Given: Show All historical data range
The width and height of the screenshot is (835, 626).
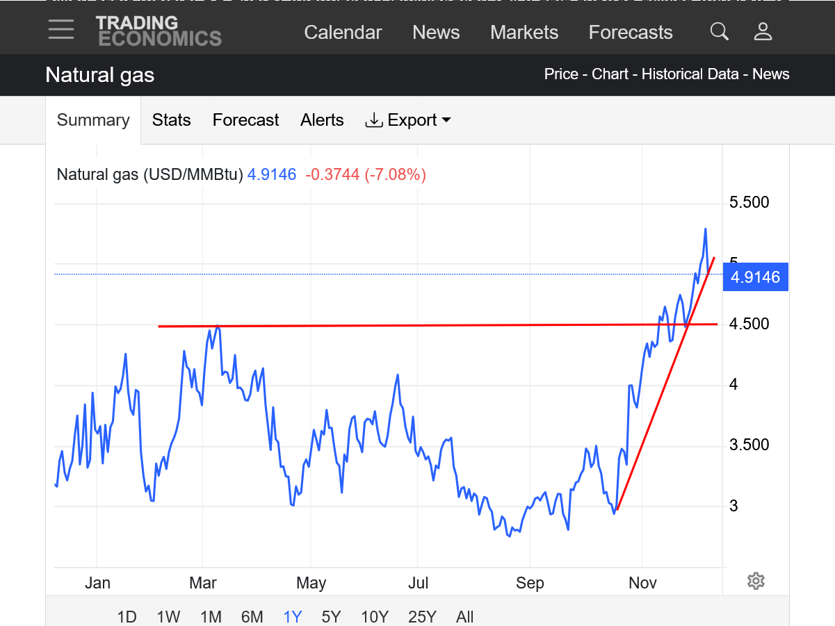Looking at the screenshot, I should tap(464, 616).
